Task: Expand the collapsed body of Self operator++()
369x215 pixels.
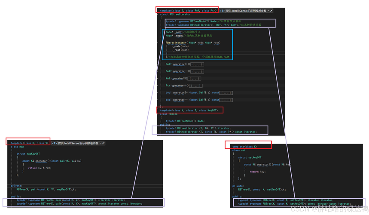Action: pyautogui.click(x=197, y=64)
